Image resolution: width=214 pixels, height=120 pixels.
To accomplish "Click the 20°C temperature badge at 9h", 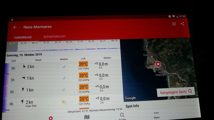I will click(84, 99).
